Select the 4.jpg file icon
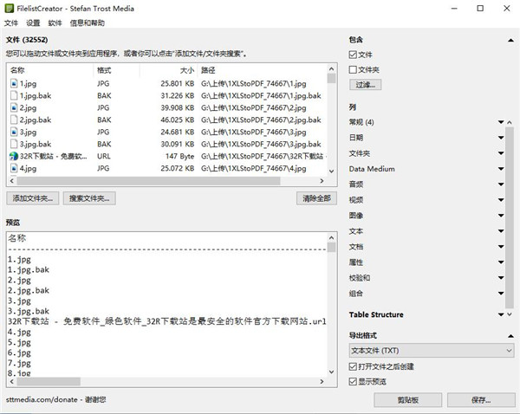This screenshot has height=414, width=520. [14, 168]
